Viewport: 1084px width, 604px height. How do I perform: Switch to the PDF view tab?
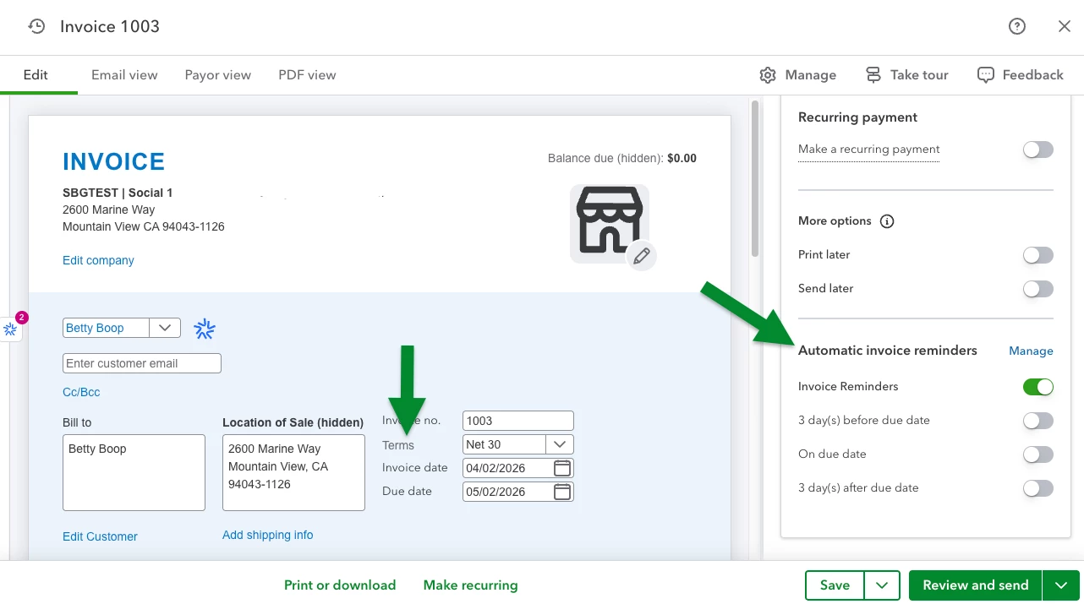tap(307, 75)
